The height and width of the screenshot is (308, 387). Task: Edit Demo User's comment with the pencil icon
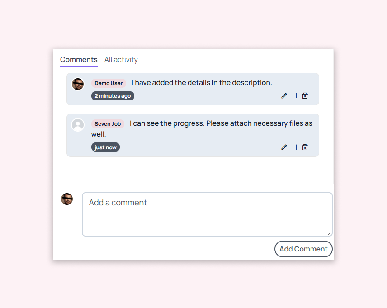coord(284,95)
